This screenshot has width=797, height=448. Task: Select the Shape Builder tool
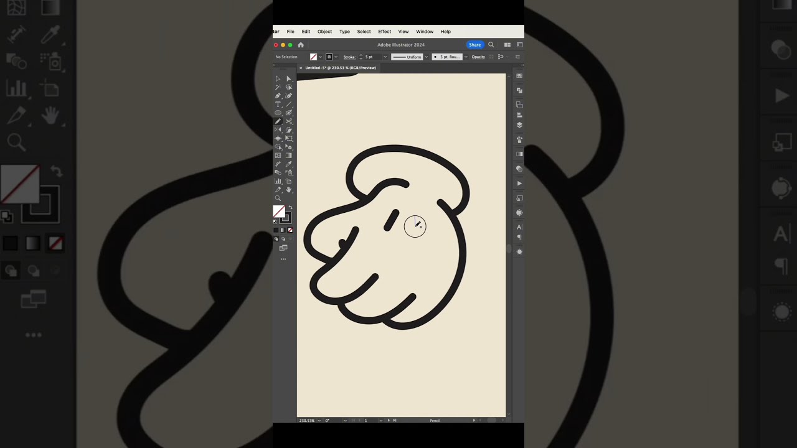coord(278,147)
